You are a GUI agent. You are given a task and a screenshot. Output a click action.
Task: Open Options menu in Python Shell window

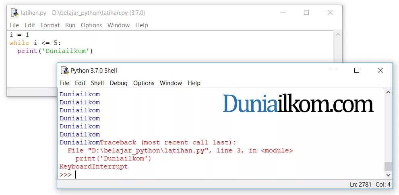coord(144,83)
